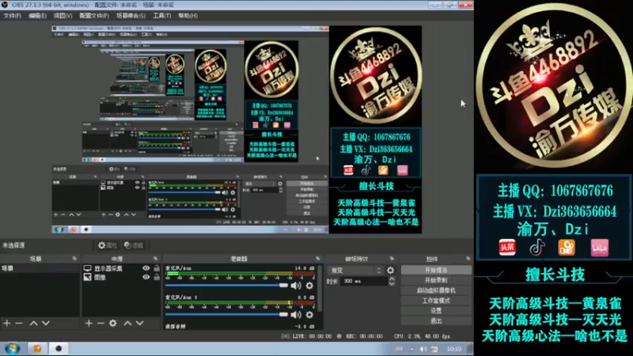Viewport: 633px width, 356px height.
Task: Click the 混音器 panel vertical scrollbar
Action: coord(320,288)
